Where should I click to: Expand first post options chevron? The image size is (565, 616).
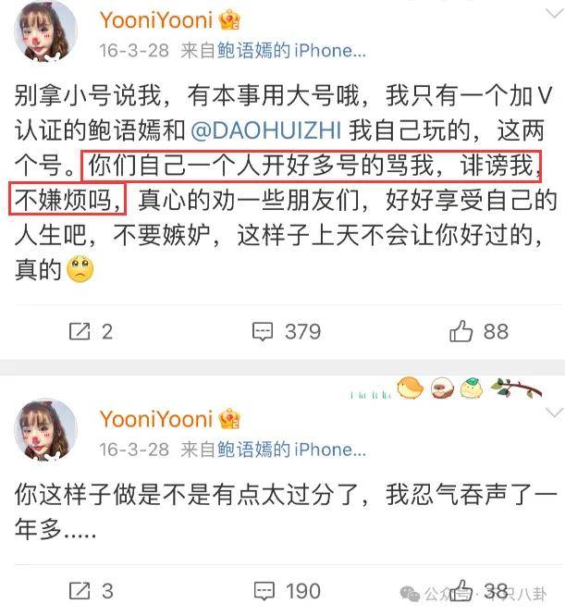pyautogui.click(x=555, y=14)
